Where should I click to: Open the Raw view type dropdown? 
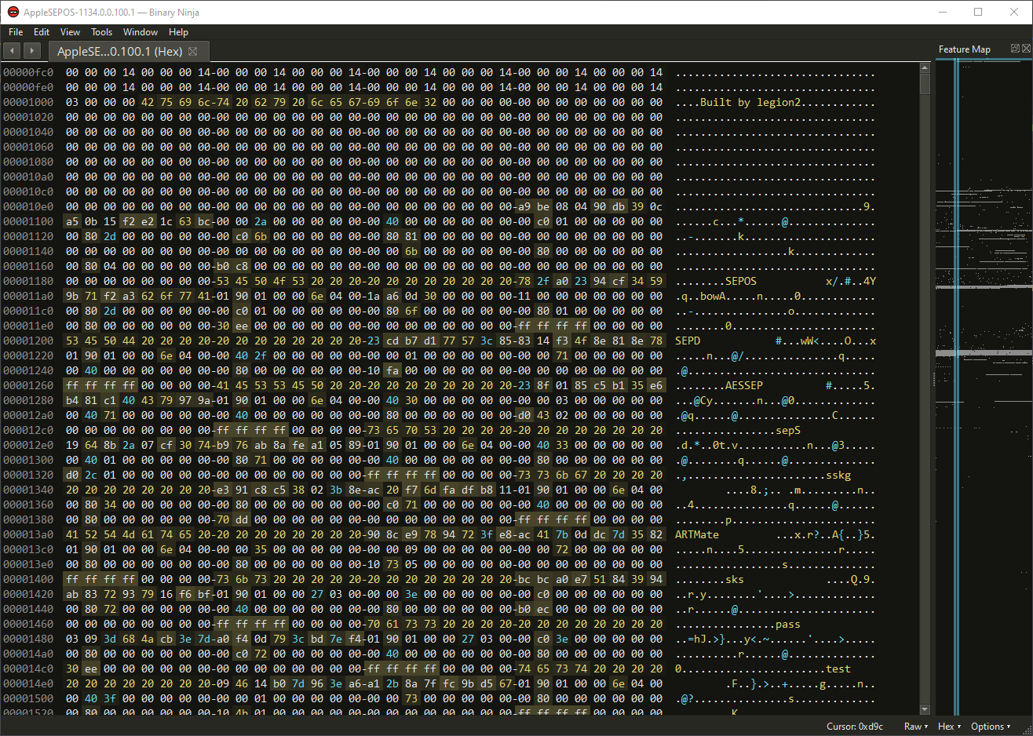pyautogui.click(x=915, y=727)
